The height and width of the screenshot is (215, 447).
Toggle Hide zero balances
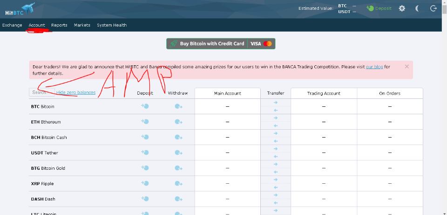coord(76,93)
